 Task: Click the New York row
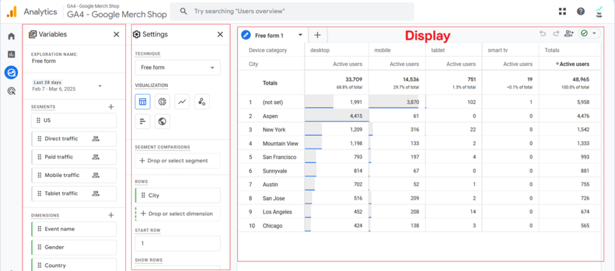(419, 130)
